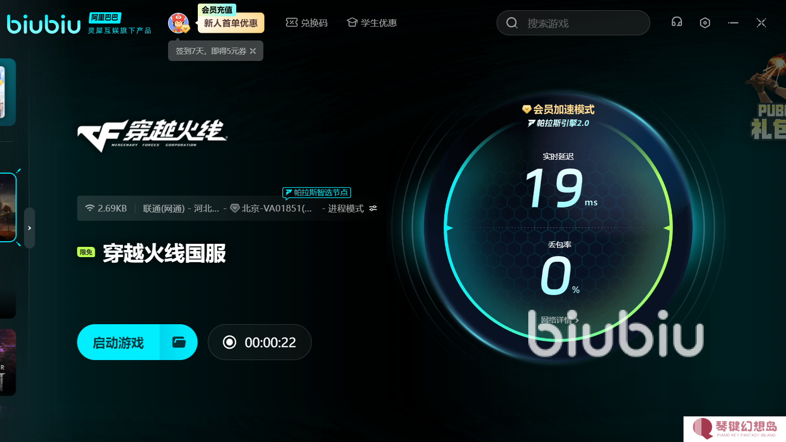The width and height of the screenshot is (786, 442).
Task: Open 网络详情 network details link
Action: click(x=560, y=320)
